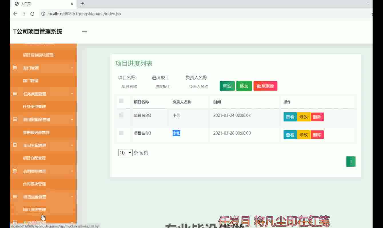The height and width of the screenshot is (228, 383).
Task: Collapse the 项目分配管理 section using its chevron
Action: point(72,146)
